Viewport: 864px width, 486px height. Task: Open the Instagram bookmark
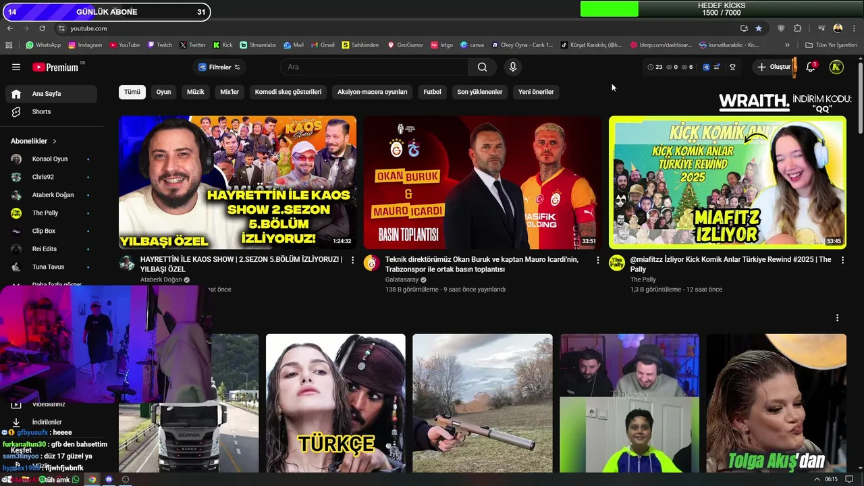tap(84, 45)
